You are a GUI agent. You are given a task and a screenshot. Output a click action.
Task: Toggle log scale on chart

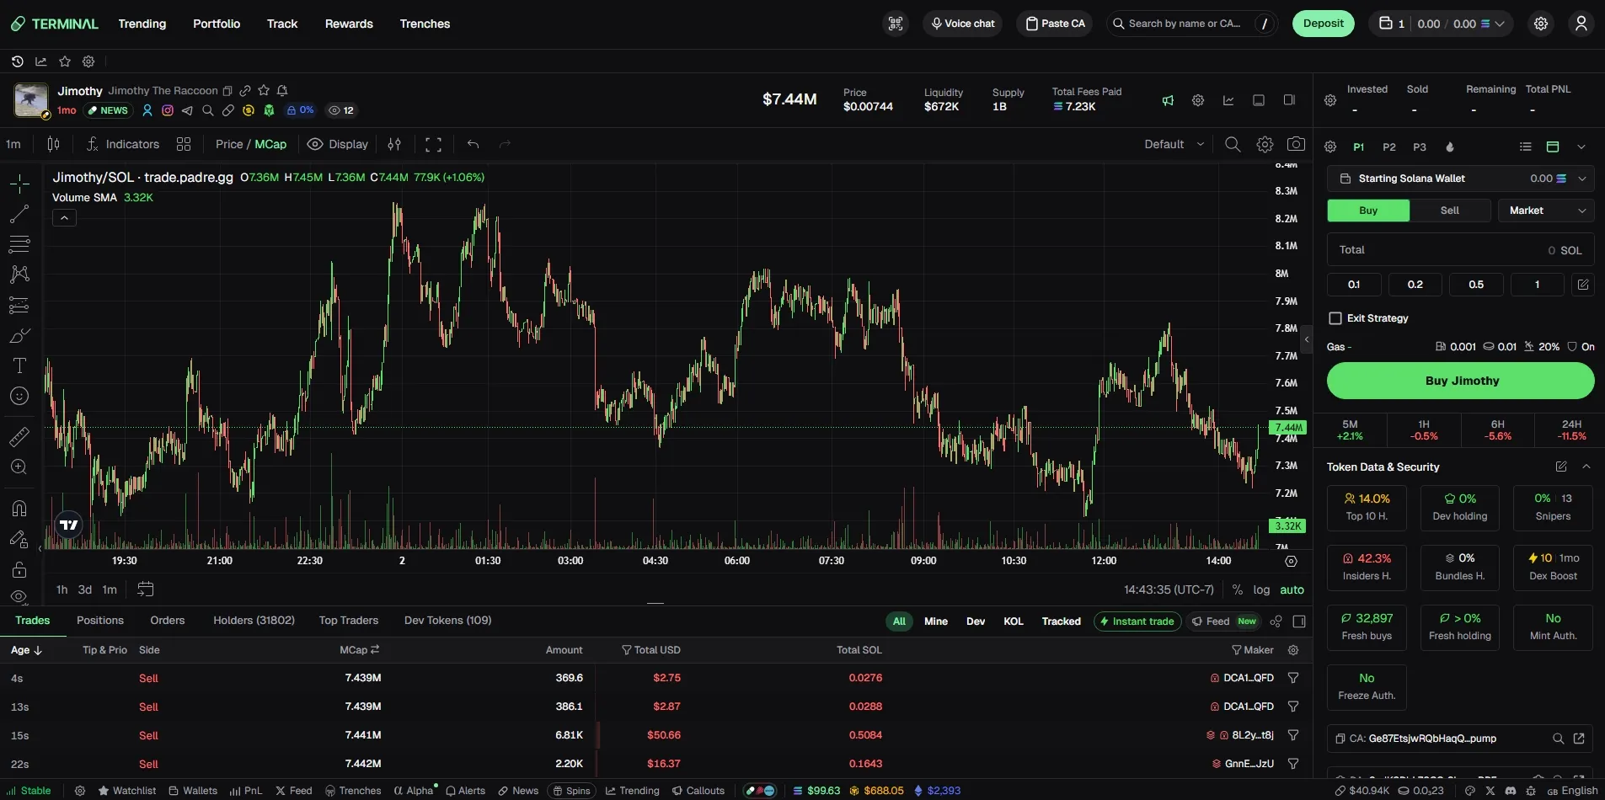point(1261,589)
